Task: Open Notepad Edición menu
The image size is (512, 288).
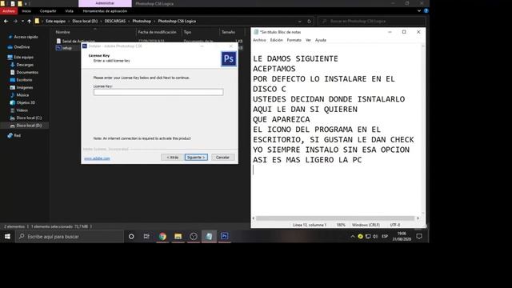Action: [x=276, y=40]
